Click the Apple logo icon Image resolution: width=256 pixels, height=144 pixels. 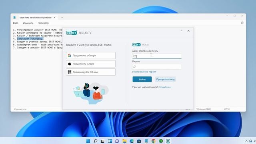(70, 64)
